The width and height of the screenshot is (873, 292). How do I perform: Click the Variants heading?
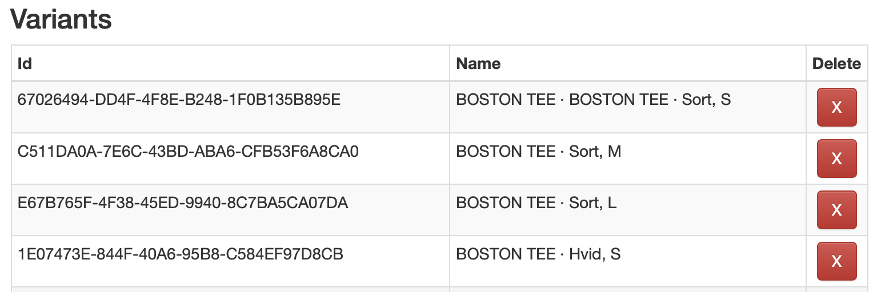pyautogui.click(x=61, y=20)
